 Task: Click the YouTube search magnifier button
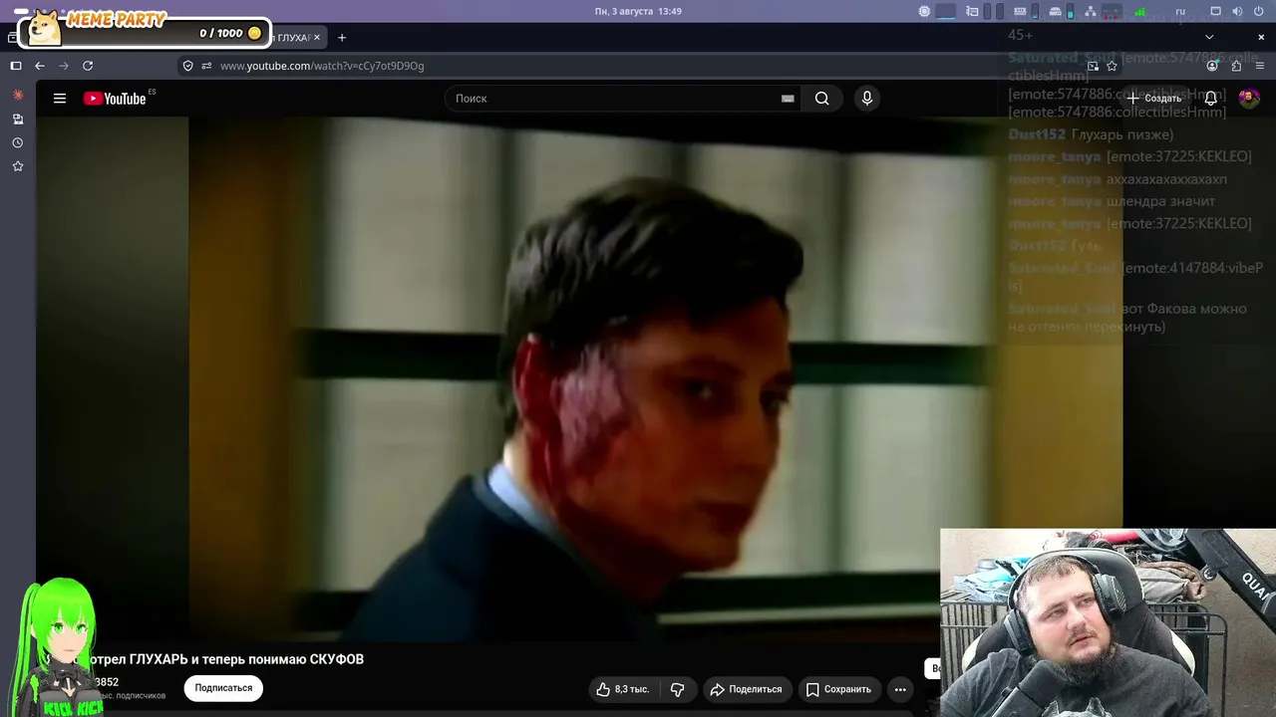click(x=821, y=99)
